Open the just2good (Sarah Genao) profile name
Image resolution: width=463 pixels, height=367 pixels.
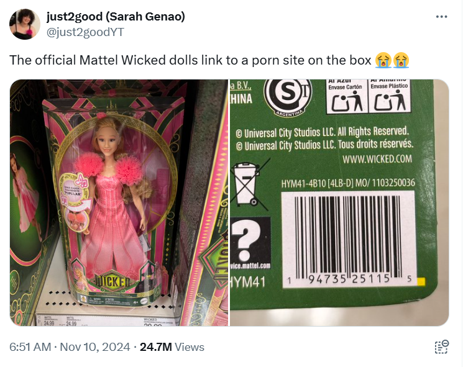[116, 17]
